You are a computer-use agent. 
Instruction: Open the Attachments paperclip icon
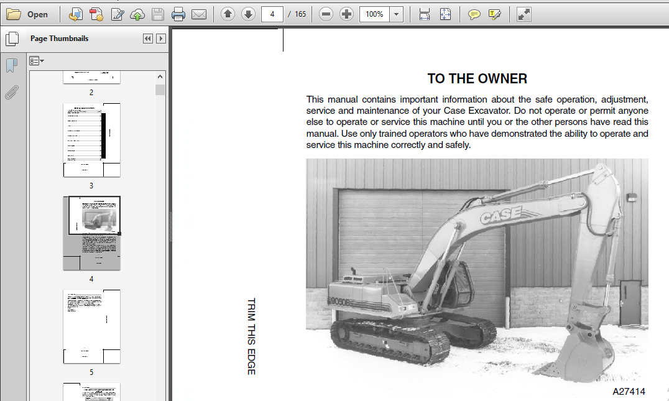[x=12, y=92]
